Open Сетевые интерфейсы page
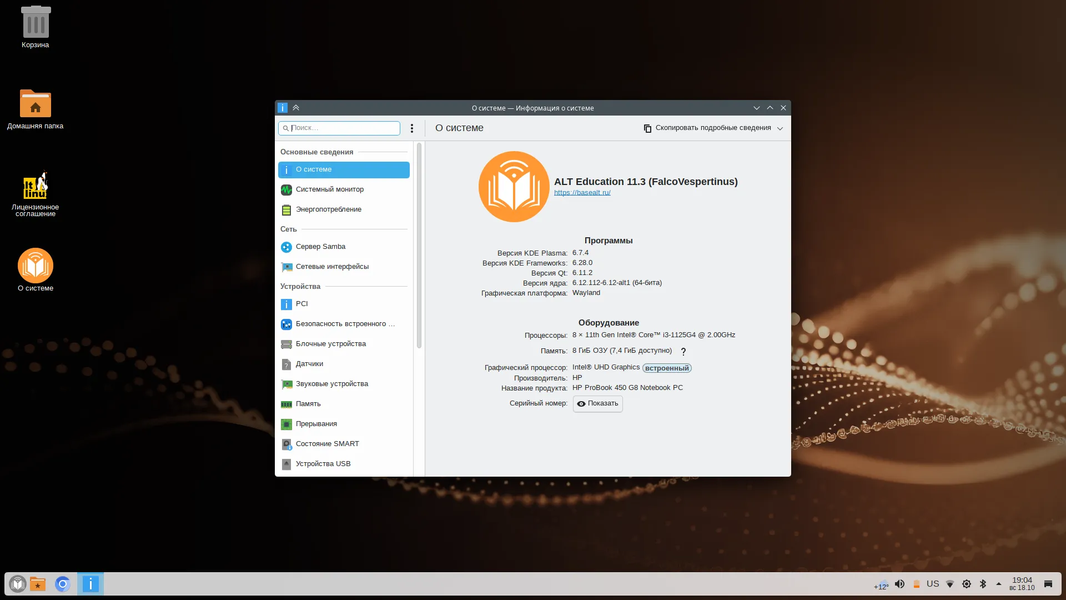1066x600 pixels. pyautogui.click(x=344, y=267)
